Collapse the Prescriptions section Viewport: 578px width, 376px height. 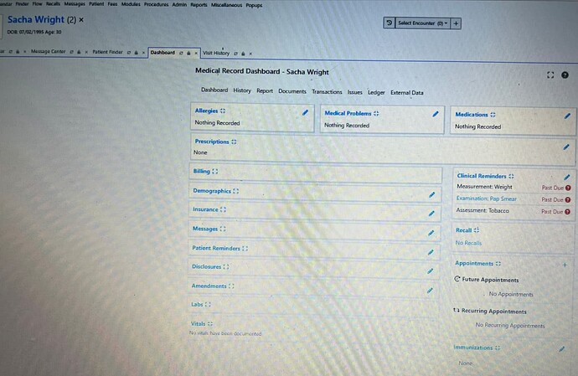[x=234, y=142]
